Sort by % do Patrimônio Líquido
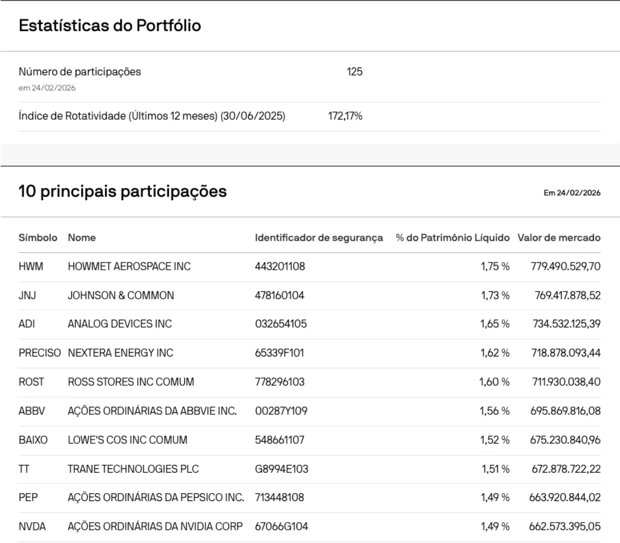The height and width of the screenshot is (543, 620). pyautogui.click(x=452, y=237)
